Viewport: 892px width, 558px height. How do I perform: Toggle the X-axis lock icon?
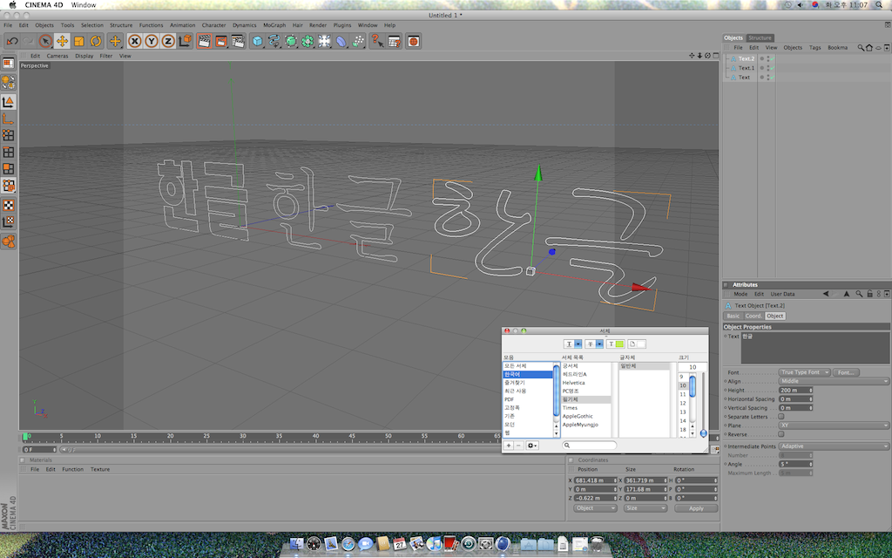[x=135, y=41]
